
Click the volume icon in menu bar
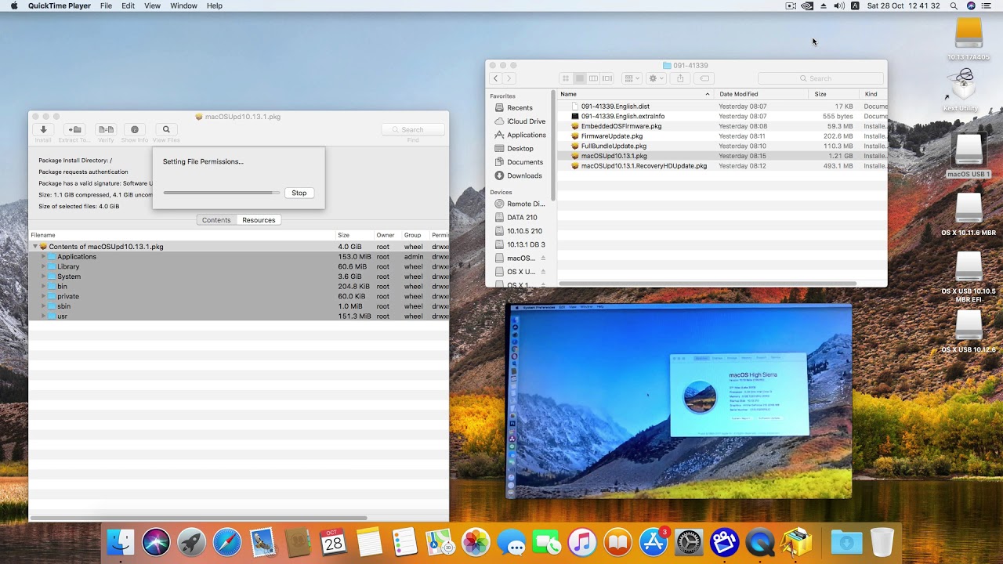pos(839,5)
